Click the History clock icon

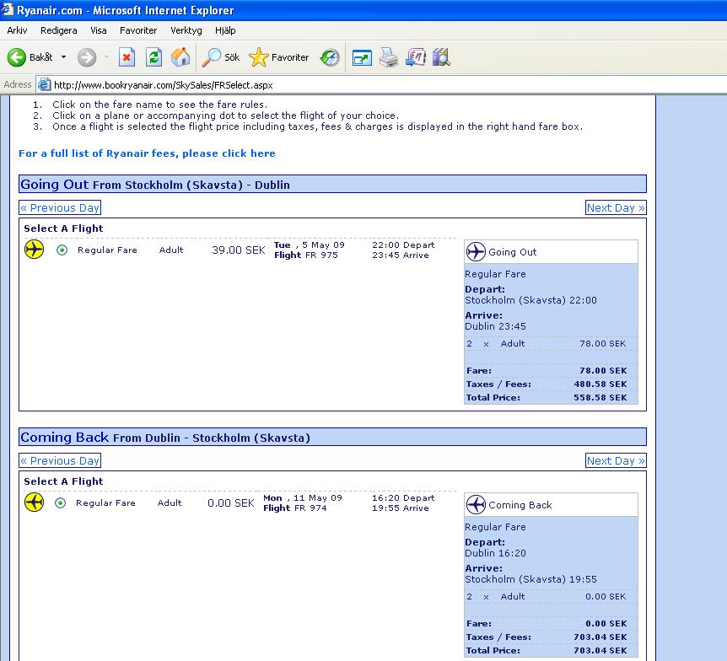click(x=330, y=57)
